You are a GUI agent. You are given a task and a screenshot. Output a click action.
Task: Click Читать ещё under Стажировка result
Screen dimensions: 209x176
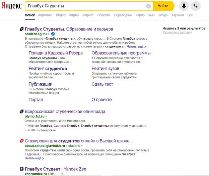(34, 158)
